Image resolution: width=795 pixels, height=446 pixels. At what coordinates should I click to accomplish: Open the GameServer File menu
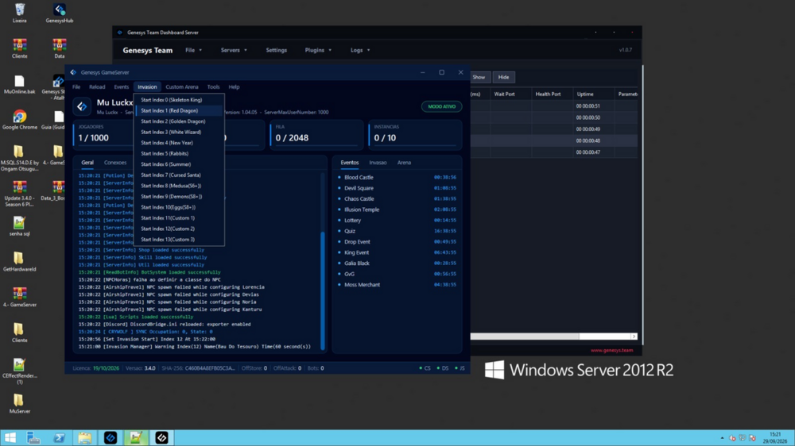[x=76, y=87]
